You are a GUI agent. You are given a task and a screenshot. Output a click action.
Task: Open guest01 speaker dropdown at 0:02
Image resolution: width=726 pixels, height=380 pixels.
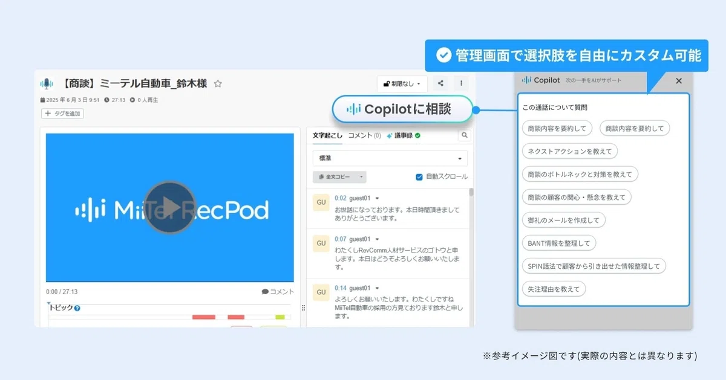click(x=378, y=198)
